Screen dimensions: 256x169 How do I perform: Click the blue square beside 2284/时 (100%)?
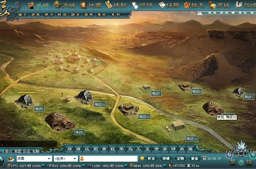point(84,166)
